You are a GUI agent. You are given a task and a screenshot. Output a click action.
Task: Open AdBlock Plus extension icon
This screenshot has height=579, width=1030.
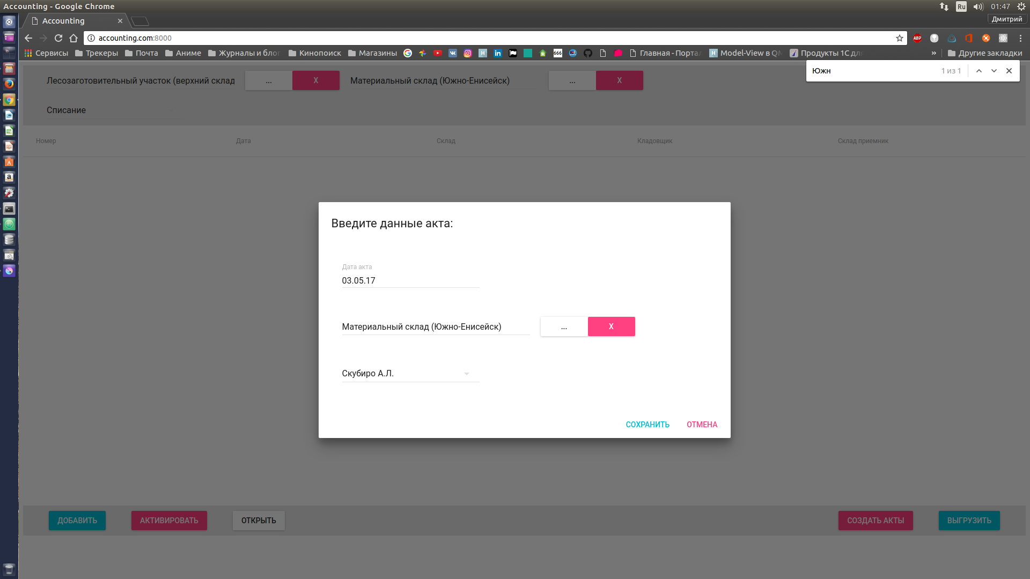[917, 38]
